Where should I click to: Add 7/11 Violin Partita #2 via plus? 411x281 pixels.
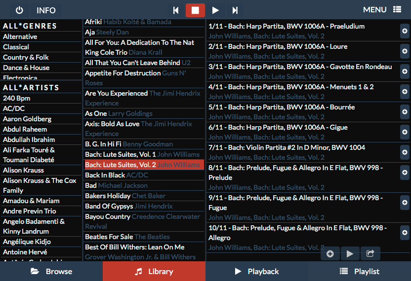[405, 152]
